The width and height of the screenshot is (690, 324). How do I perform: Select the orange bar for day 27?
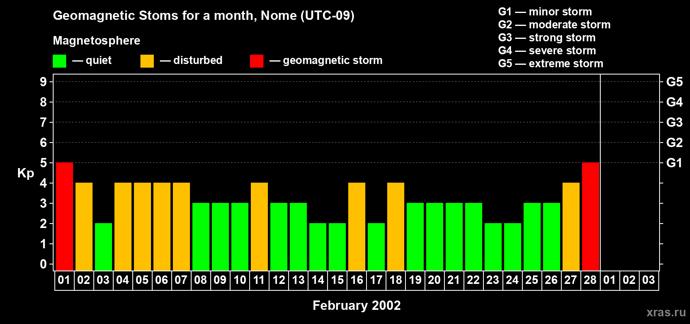click(x=571, y=227)
